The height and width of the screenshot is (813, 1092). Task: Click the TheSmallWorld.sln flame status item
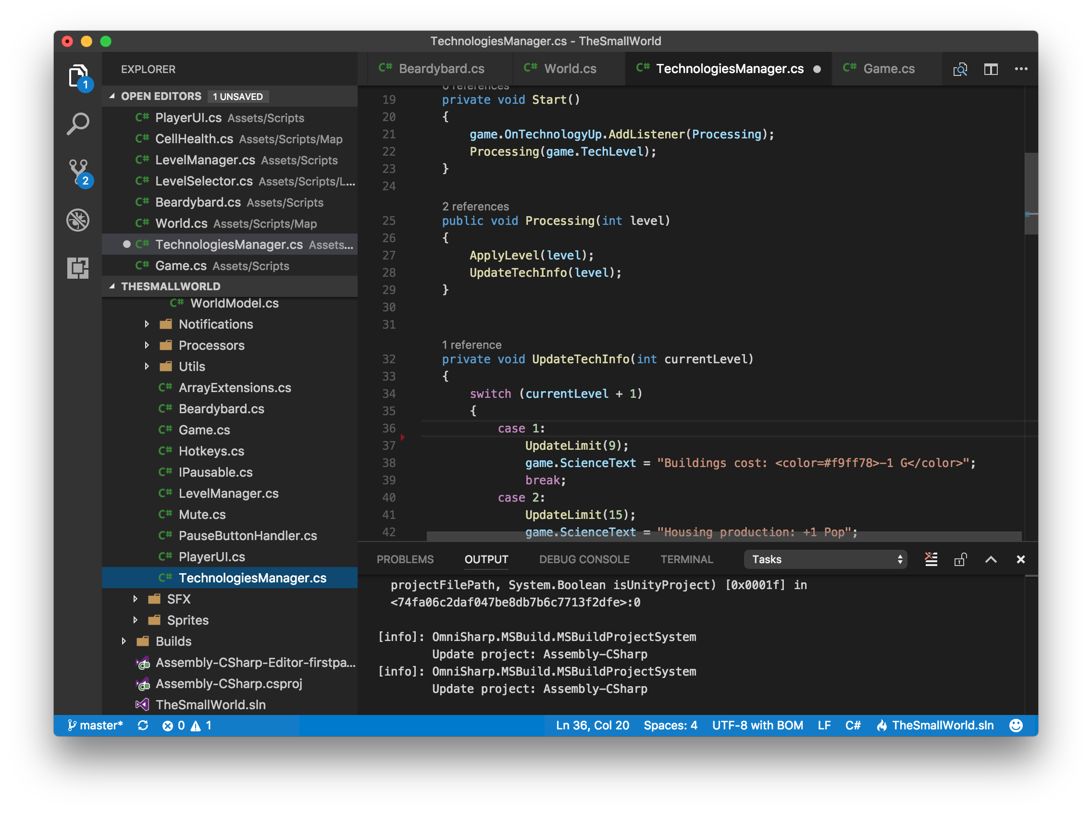(935, 726)
